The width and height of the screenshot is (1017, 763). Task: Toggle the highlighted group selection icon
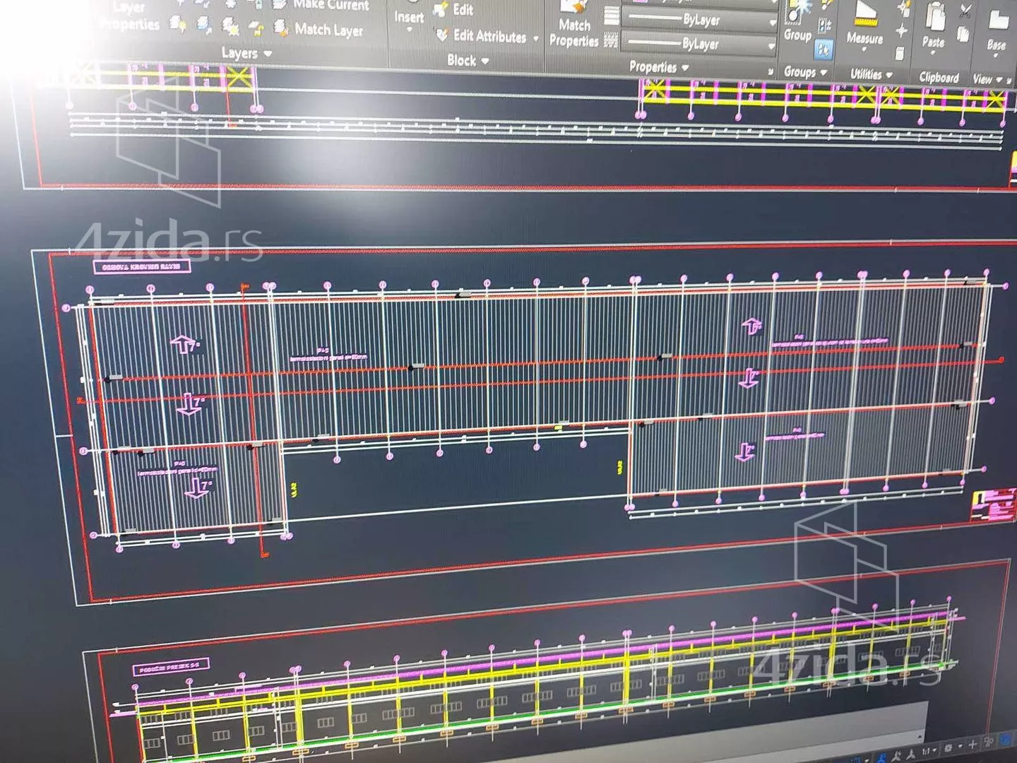pyautogui.click(x=823, y=49)
